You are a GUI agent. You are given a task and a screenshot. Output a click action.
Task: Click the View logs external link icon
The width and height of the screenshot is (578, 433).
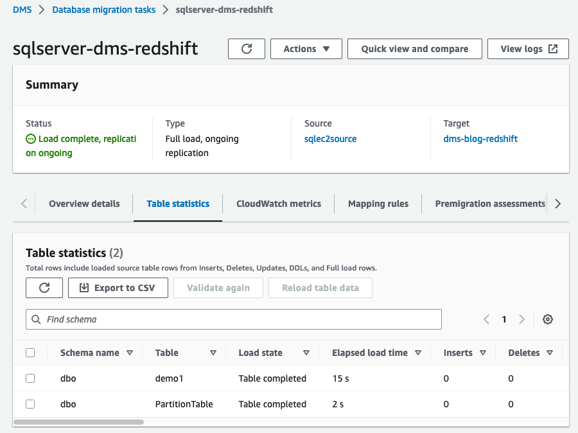click(554, 48)
